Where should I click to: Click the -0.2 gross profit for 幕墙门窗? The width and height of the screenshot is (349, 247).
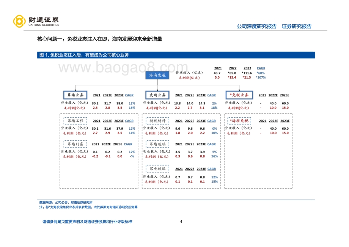tap(95, 156)
